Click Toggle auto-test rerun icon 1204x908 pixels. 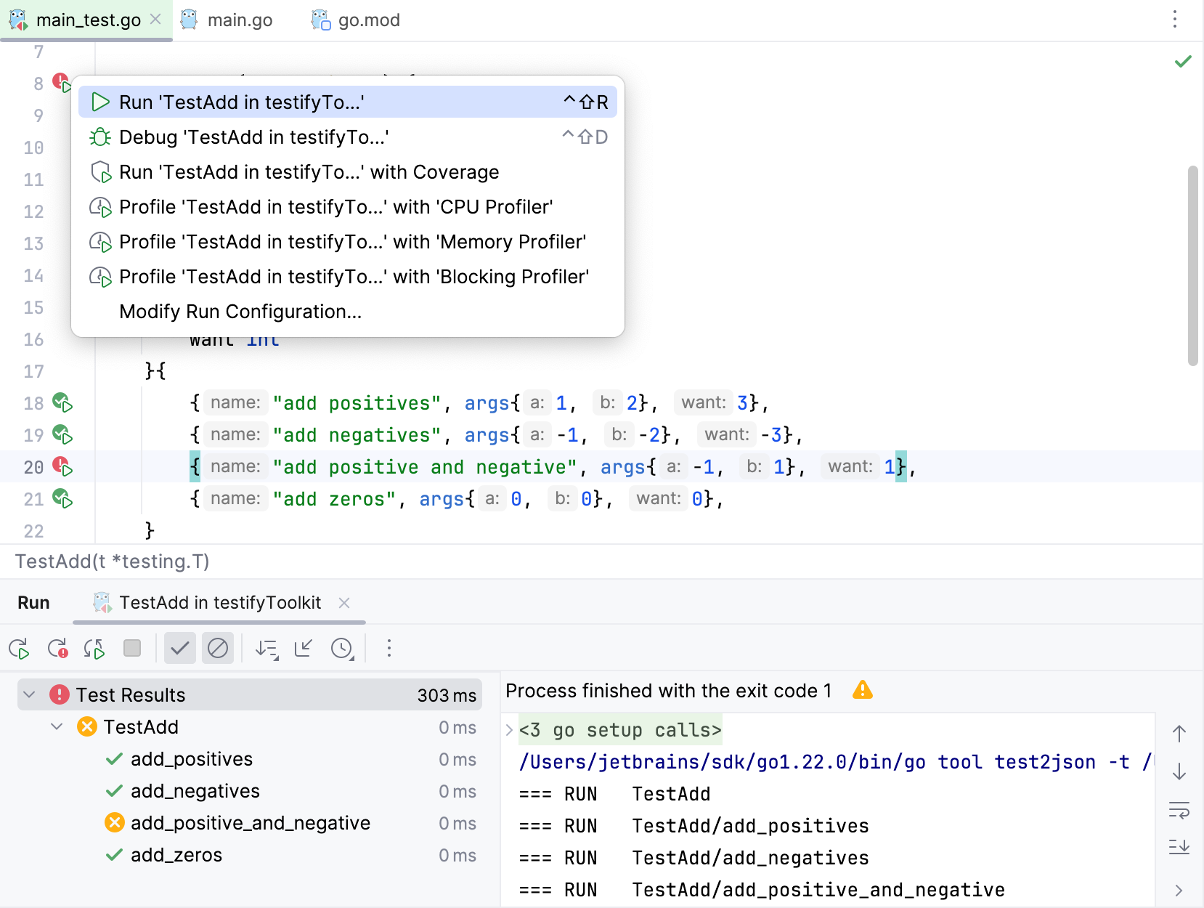94,648
